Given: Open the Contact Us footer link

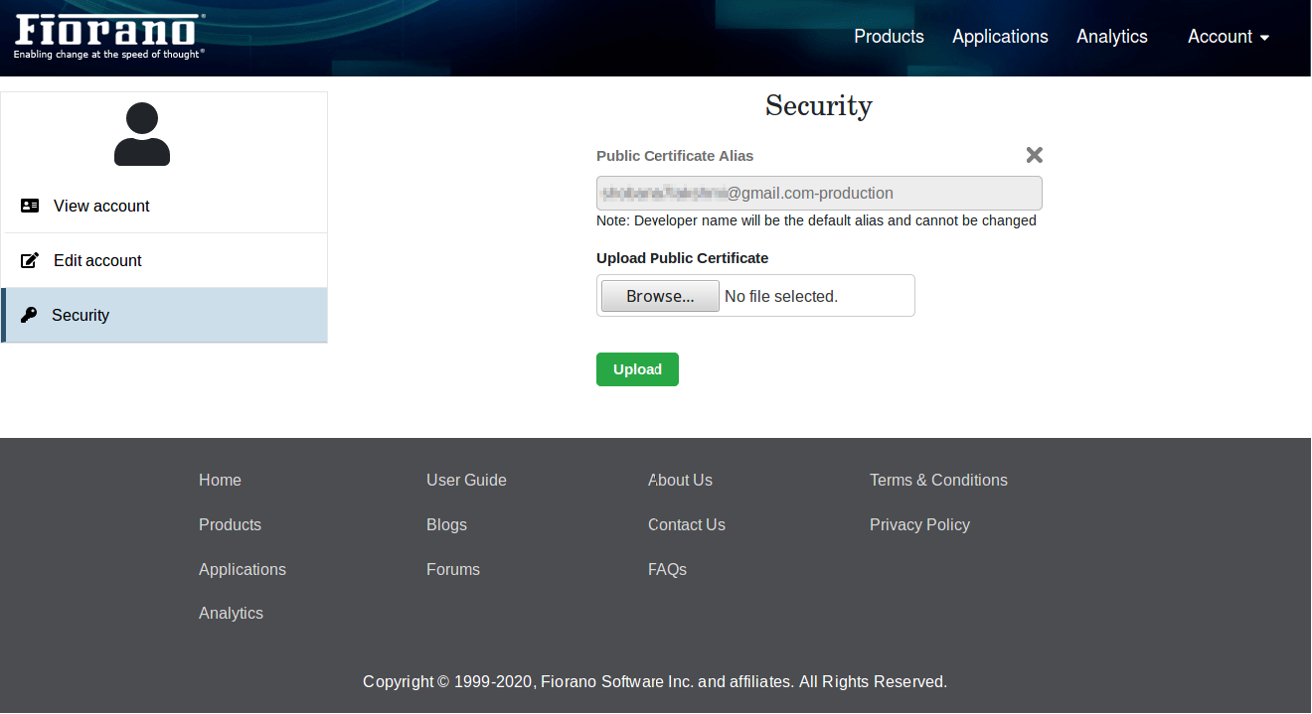Looking at the screenshot, I should tap(686, 524).
